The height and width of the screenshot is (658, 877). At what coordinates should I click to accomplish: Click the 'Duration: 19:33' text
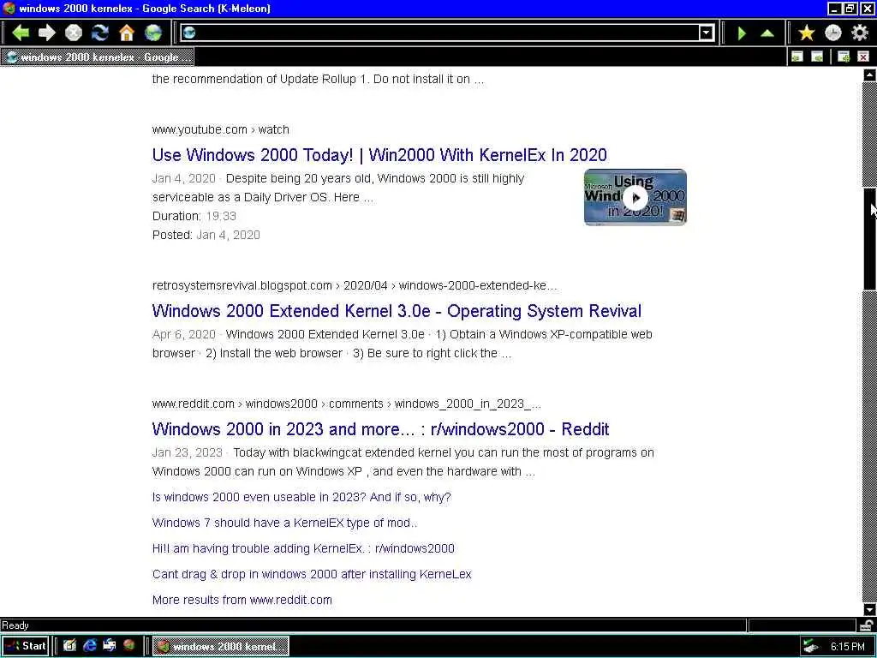194,216
